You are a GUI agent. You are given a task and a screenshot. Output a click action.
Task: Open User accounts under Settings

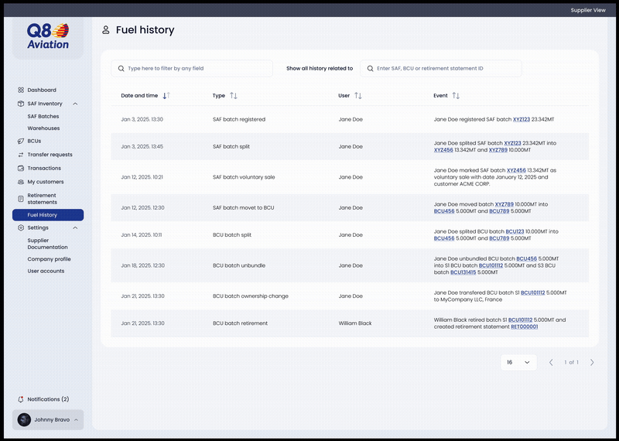coord(46,272)
